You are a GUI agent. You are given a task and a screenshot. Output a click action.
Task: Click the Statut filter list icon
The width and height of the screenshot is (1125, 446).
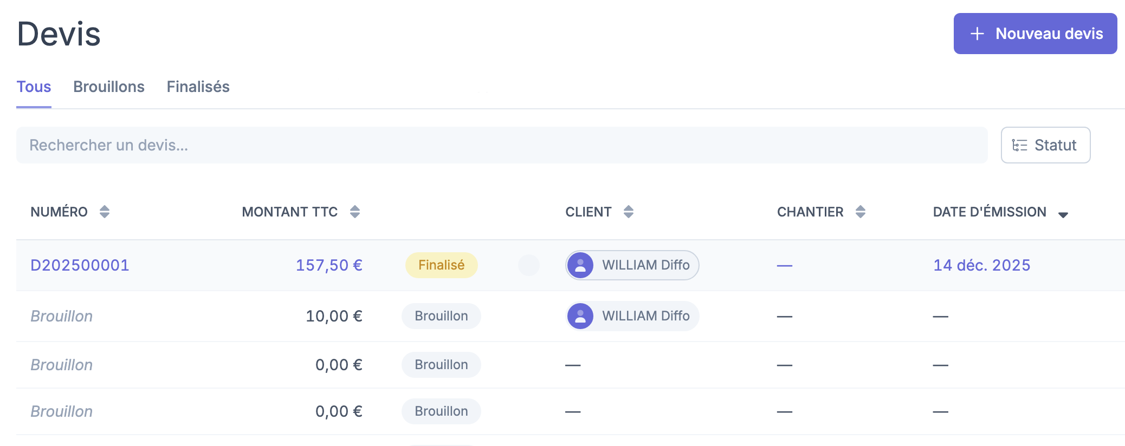[1019, 145]
